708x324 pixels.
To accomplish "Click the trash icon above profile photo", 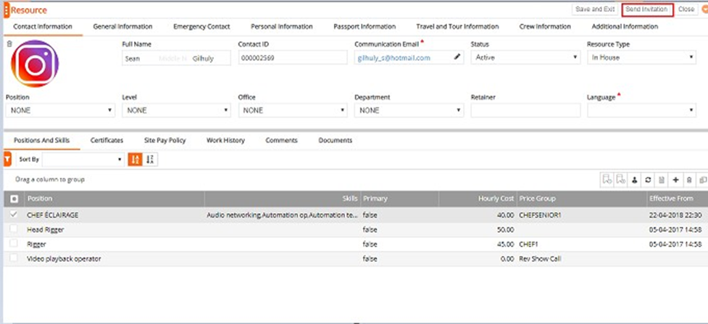I will 9,44.
